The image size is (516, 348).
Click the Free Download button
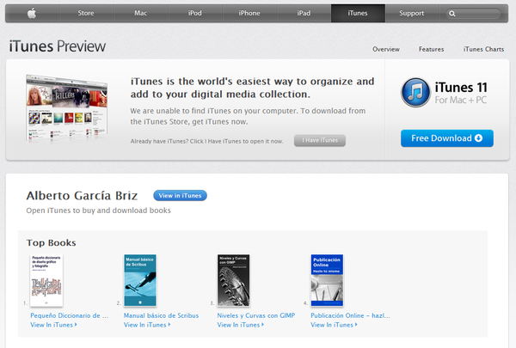click(447, 138)
